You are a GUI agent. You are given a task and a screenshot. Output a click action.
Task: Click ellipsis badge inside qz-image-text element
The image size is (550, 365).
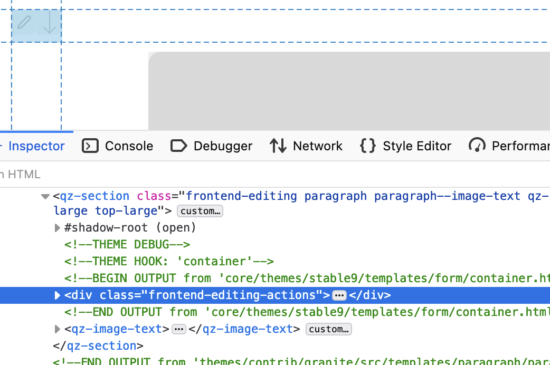click(x=179, y=330)
